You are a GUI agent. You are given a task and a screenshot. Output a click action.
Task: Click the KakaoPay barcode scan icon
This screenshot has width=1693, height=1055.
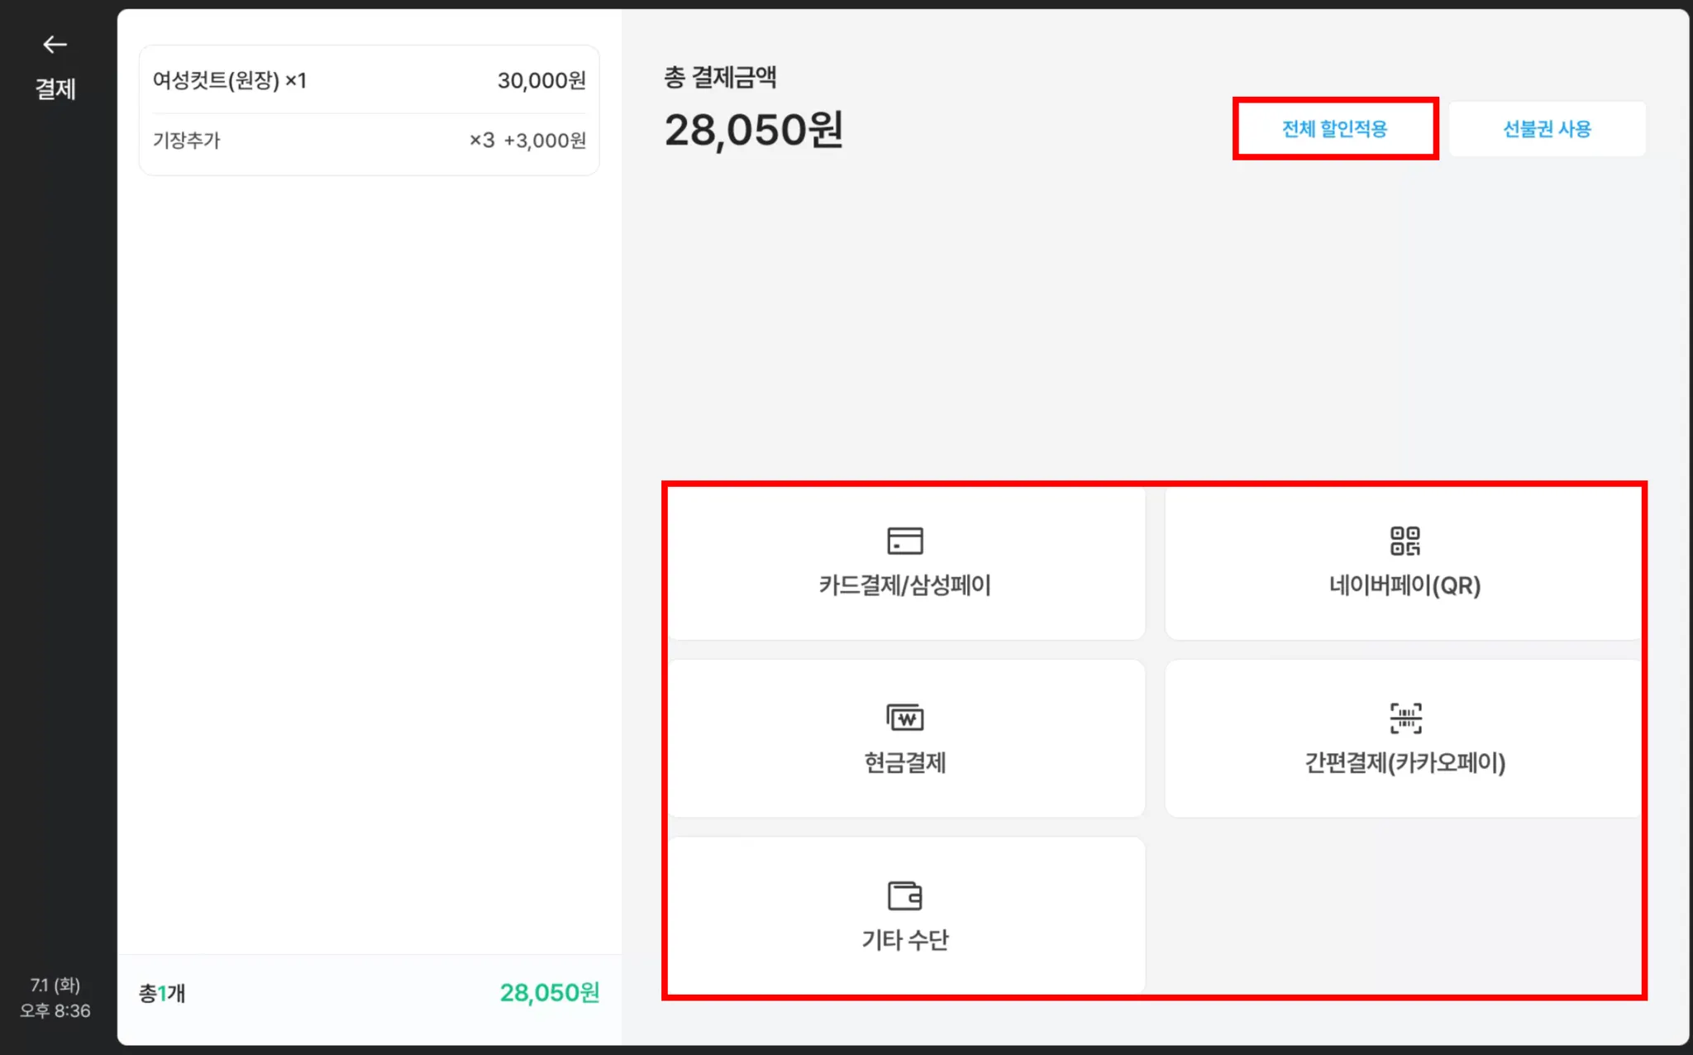click(1404, 718)
